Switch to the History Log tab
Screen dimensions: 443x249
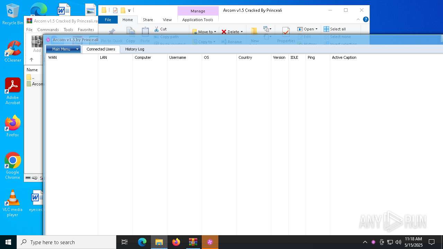click(x=135, y=49)
